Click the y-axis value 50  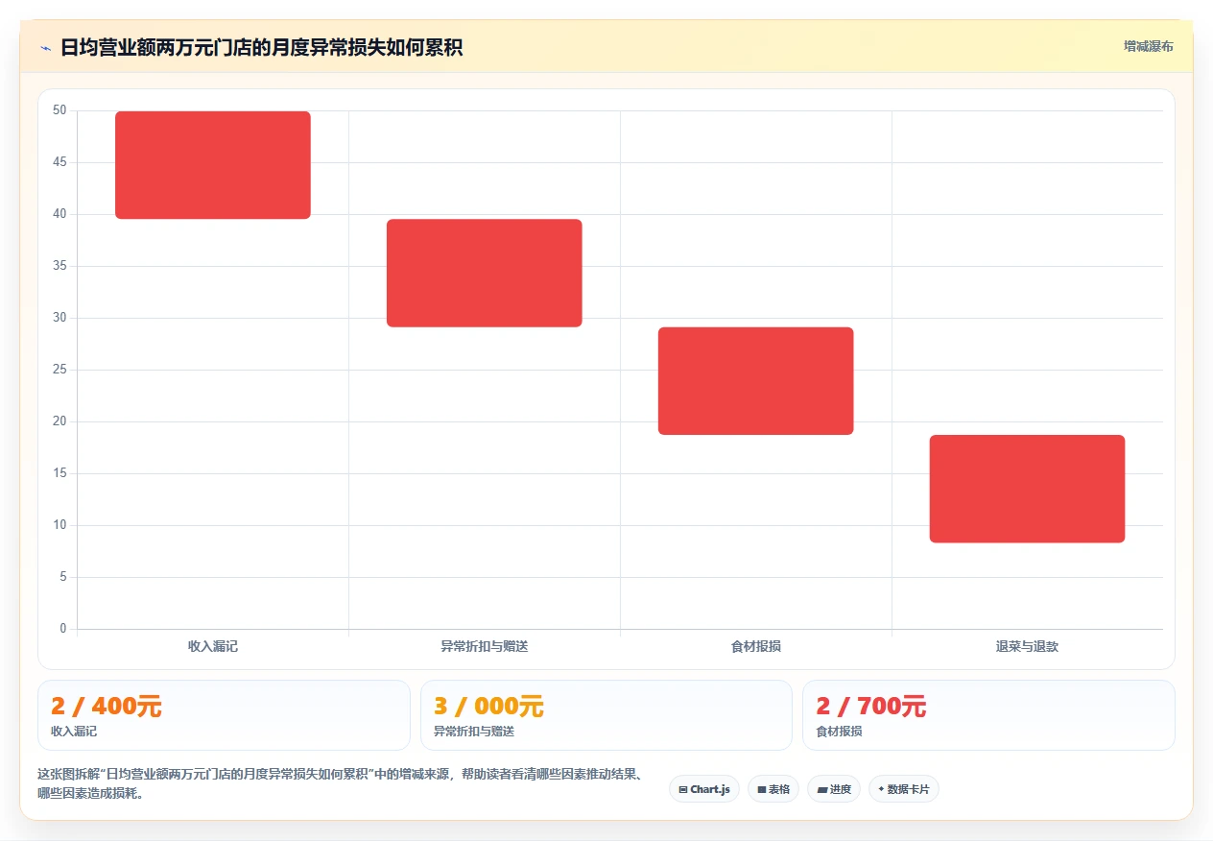(x=59, y=110)
